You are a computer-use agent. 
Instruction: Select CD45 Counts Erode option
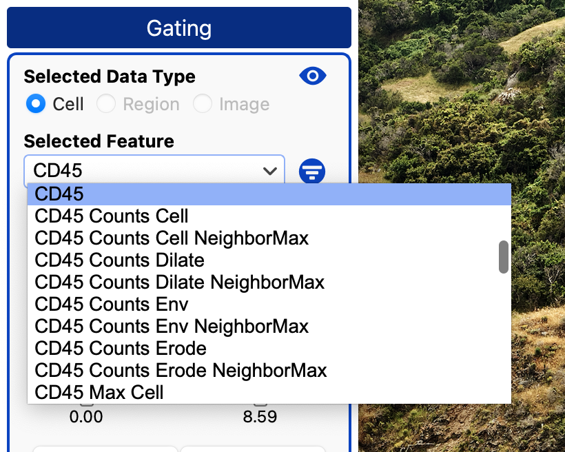point(120,348)
